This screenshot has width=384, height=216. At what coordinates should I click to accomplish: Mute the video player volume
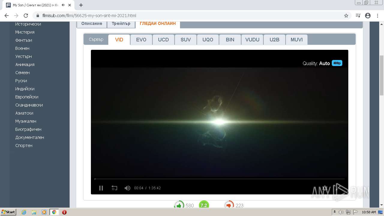click(x=127, y=188)
